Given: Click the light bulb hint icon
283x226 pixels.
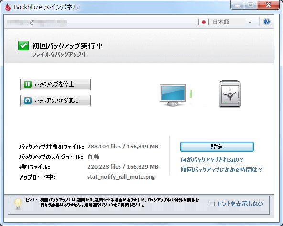Looking at the screenshot, I should click(18, 204).
